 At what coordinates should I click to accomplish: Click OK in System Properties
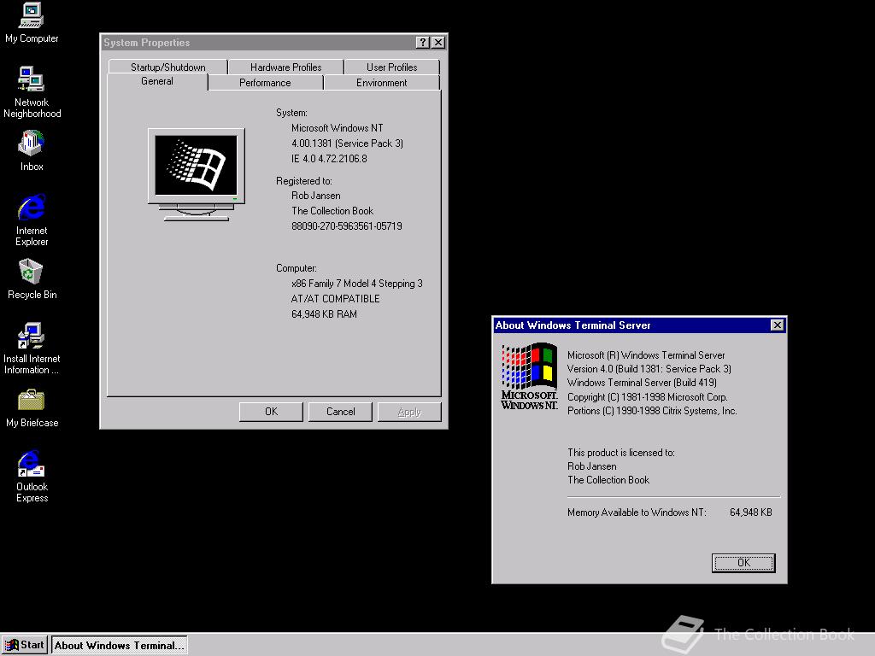point(271,412)
